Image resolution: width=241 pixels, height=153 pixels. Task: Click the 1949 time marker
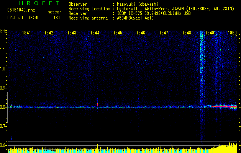click(210, 33)
